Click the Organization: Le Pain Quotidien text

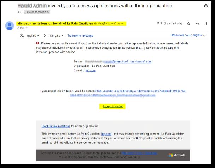[94, 66]
